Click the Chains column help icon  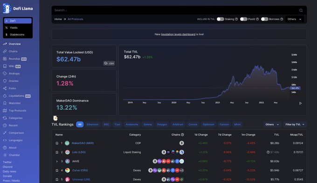point(182,135)
